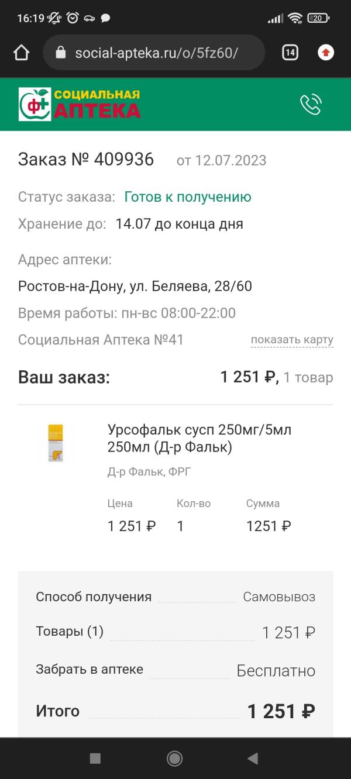Tap the Android recent apps square
The width and height of the screenshot is (351, 779).
pyautogui.click(x=95, y=759)
